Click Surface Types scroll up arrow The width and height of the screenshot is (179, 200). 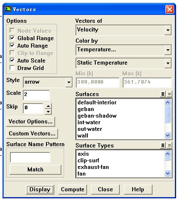168,154
